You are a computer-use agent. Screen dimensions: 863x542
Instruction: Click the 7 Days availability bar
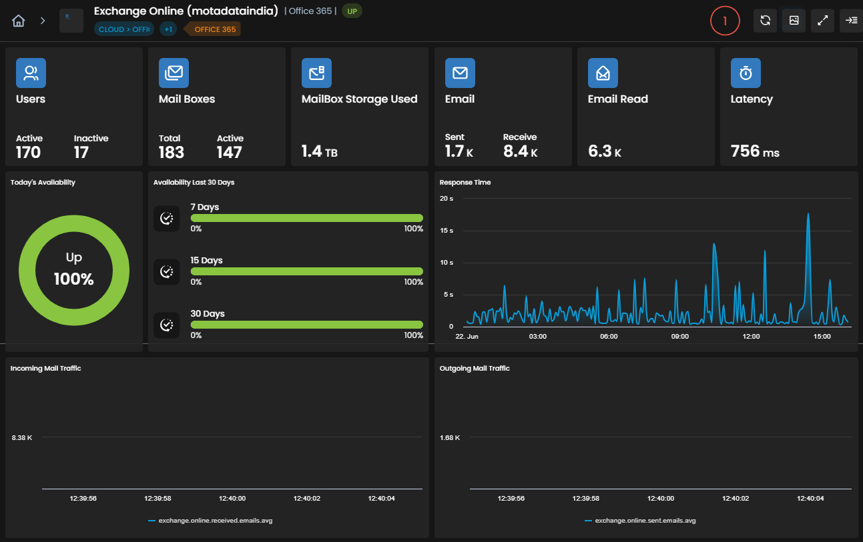[307, 218]
